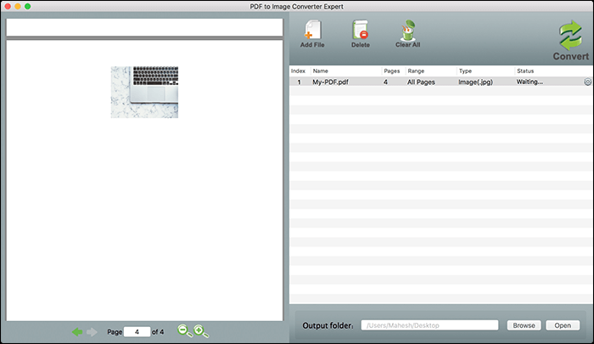
Task: Click the page number field
Action: coord(136,331)
